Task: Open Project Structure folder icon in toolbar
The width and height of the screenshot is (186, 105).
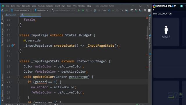Action: [x=127, y=10]
